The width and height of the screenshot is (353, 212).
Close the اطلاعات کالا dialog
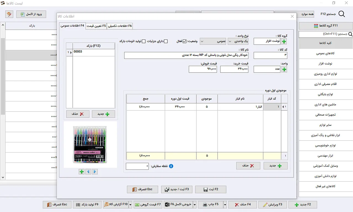pos(292,17)
